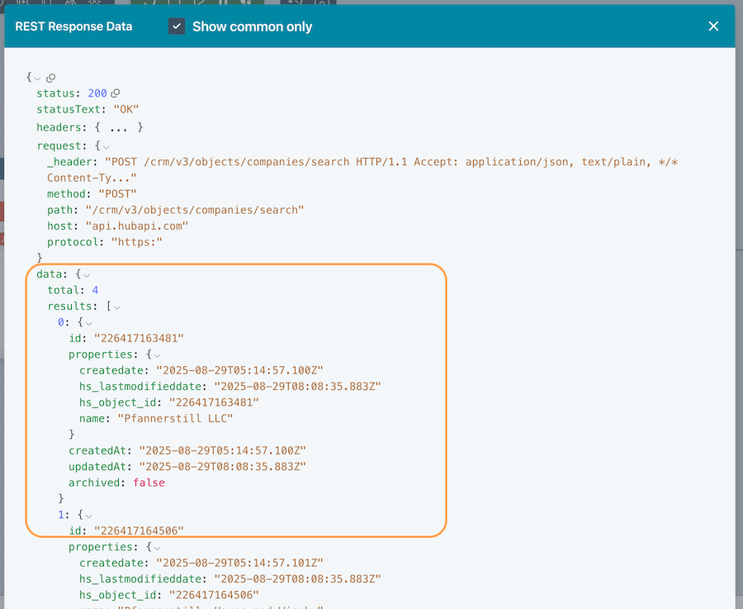Collapse properties of second result

pos(157,547)
